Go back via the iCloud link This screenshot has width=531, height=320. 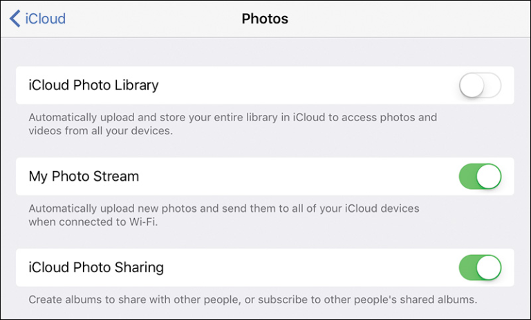pyautogui.click(x=45, y=19)
